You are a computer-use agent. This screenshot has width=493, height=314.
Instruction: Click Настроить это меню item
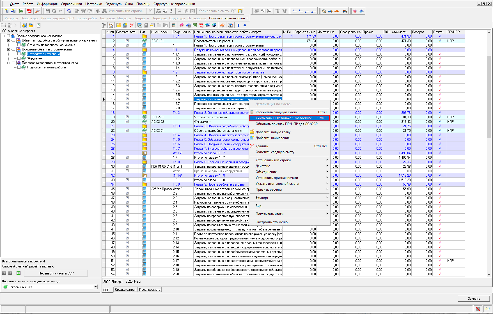(289, 222)
